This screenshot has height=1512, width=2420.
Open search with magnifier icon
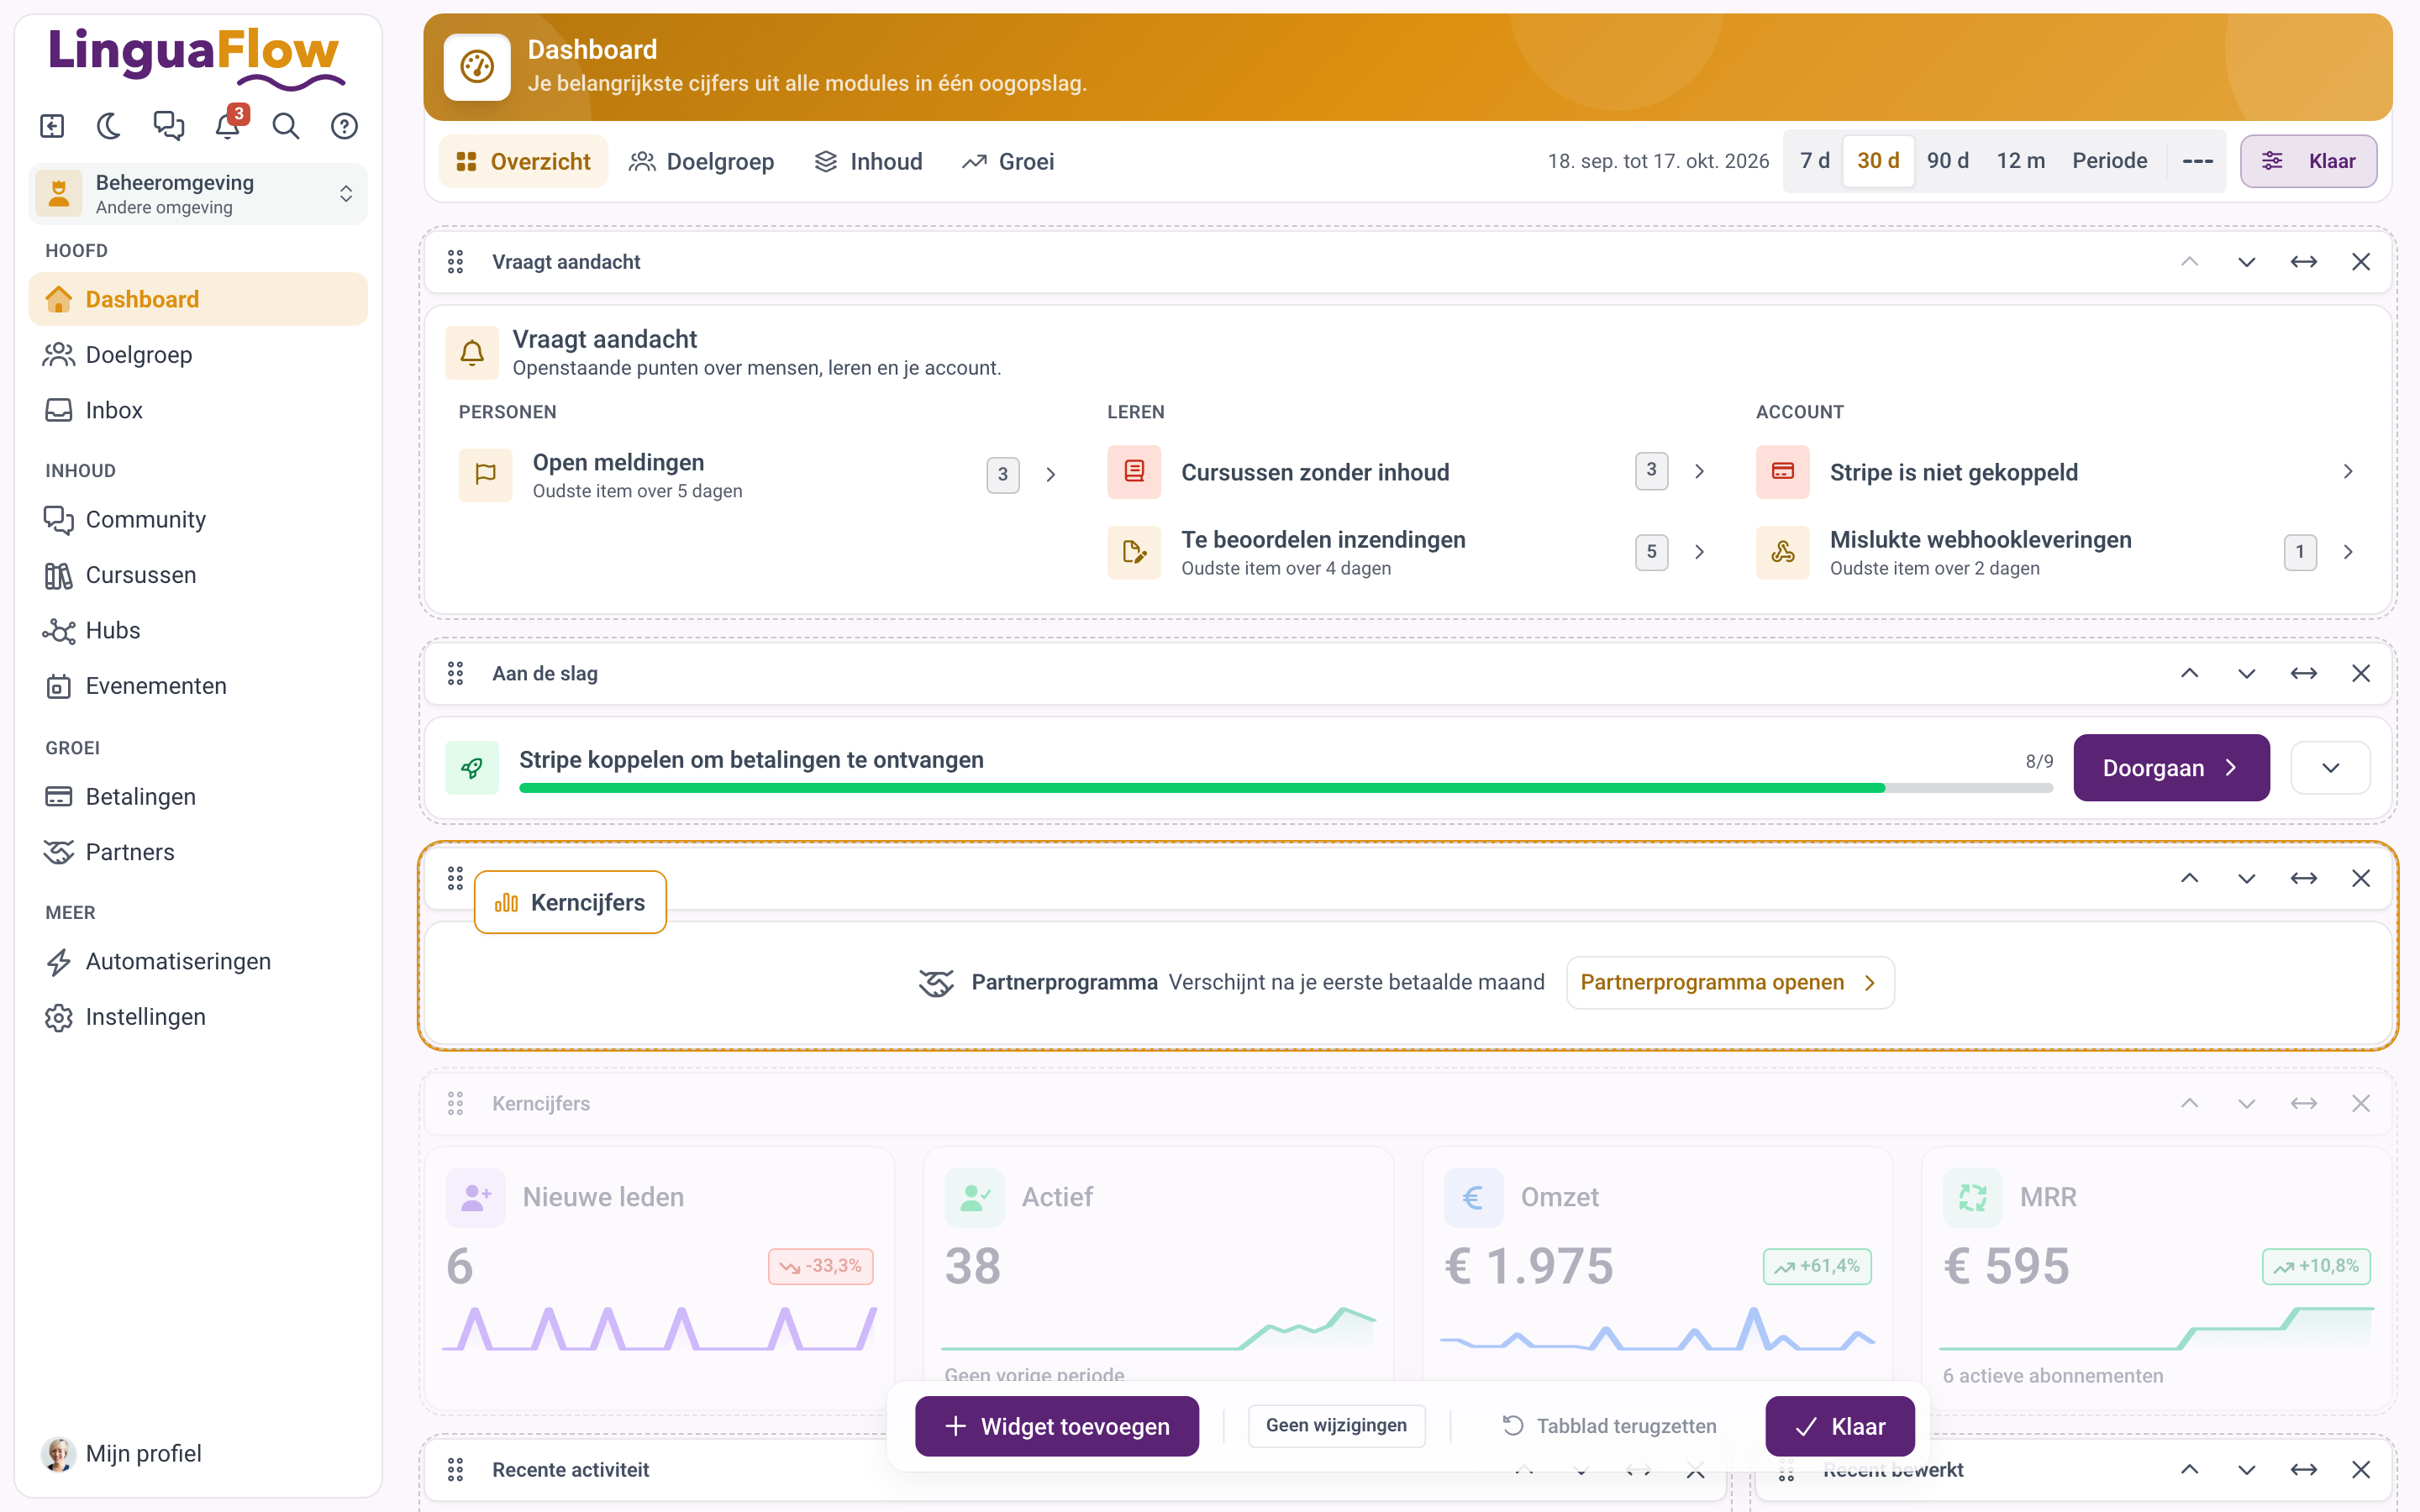(x=286, y=126)
